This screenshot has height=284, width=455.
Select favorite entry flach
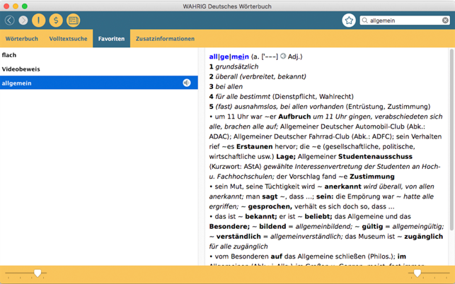point(98,55)
